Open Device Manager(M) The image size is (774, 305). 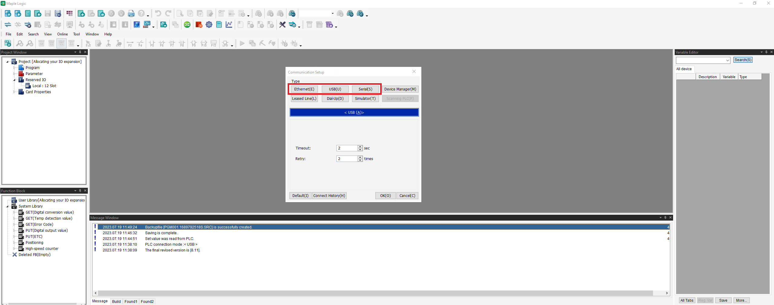[400, 89]
